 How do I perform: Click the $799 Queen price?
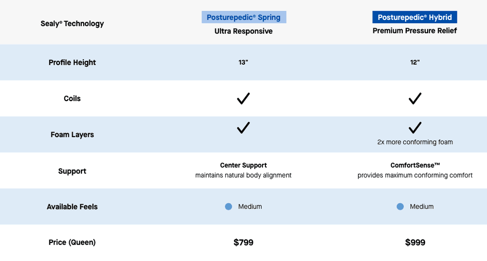tap(243, 243)
